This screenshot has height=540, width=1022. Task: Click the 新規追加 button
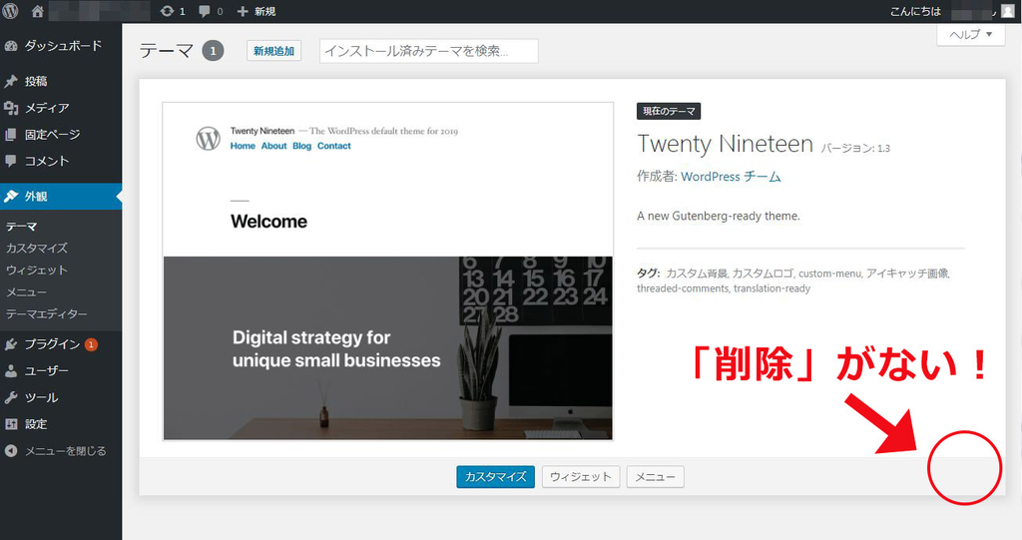(273, 51)
